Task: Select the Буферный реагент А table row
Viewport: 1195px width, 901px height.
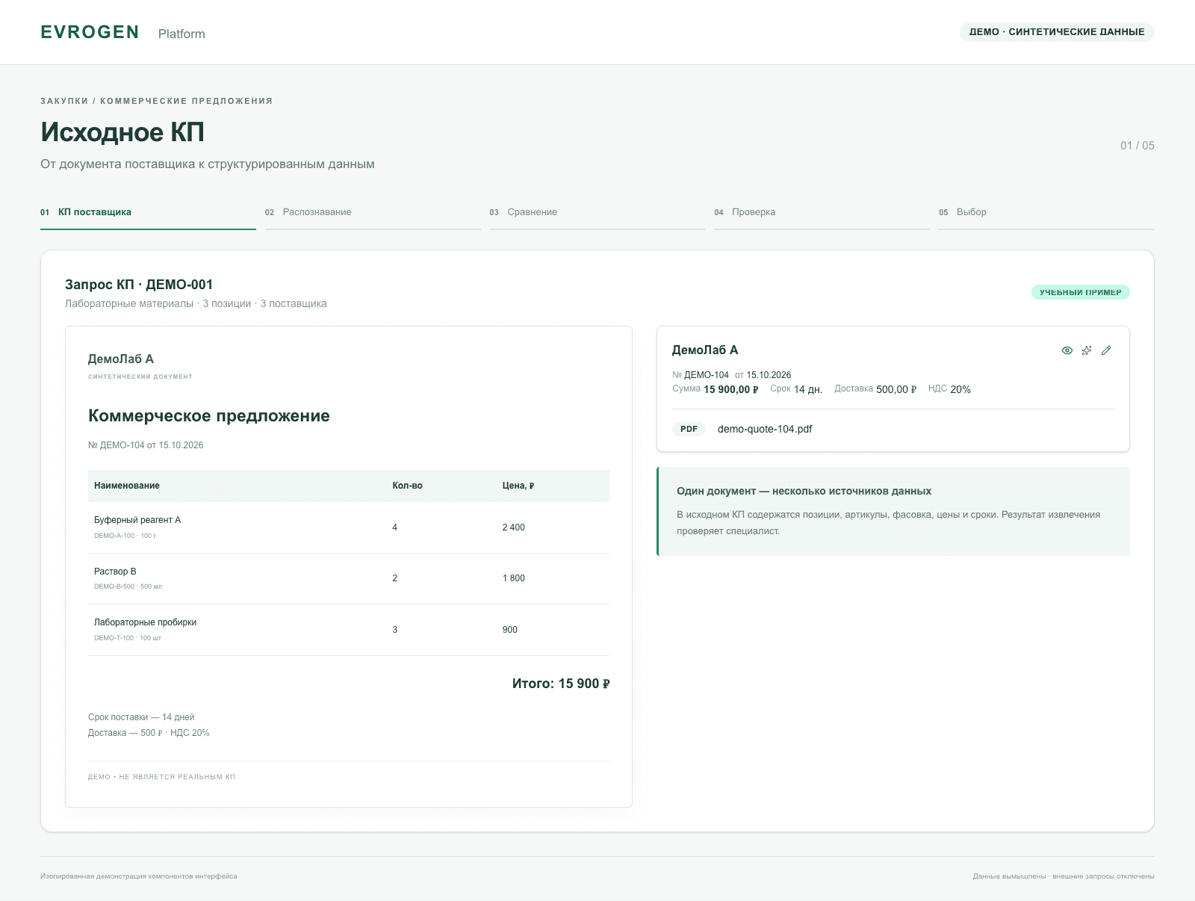Action: coord(349,527)
